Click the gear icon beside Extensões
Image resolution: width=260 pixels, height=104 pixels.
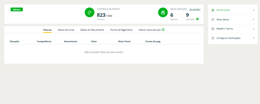coord(197,19)
